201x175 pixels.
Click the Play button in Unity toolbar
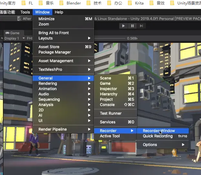coord(123,26)
